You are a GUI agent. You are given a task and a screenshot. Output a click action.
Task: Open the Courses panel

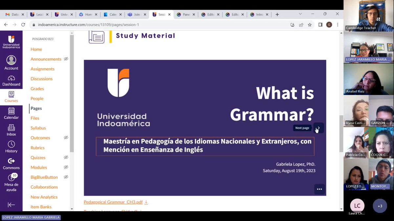point(11,97)
